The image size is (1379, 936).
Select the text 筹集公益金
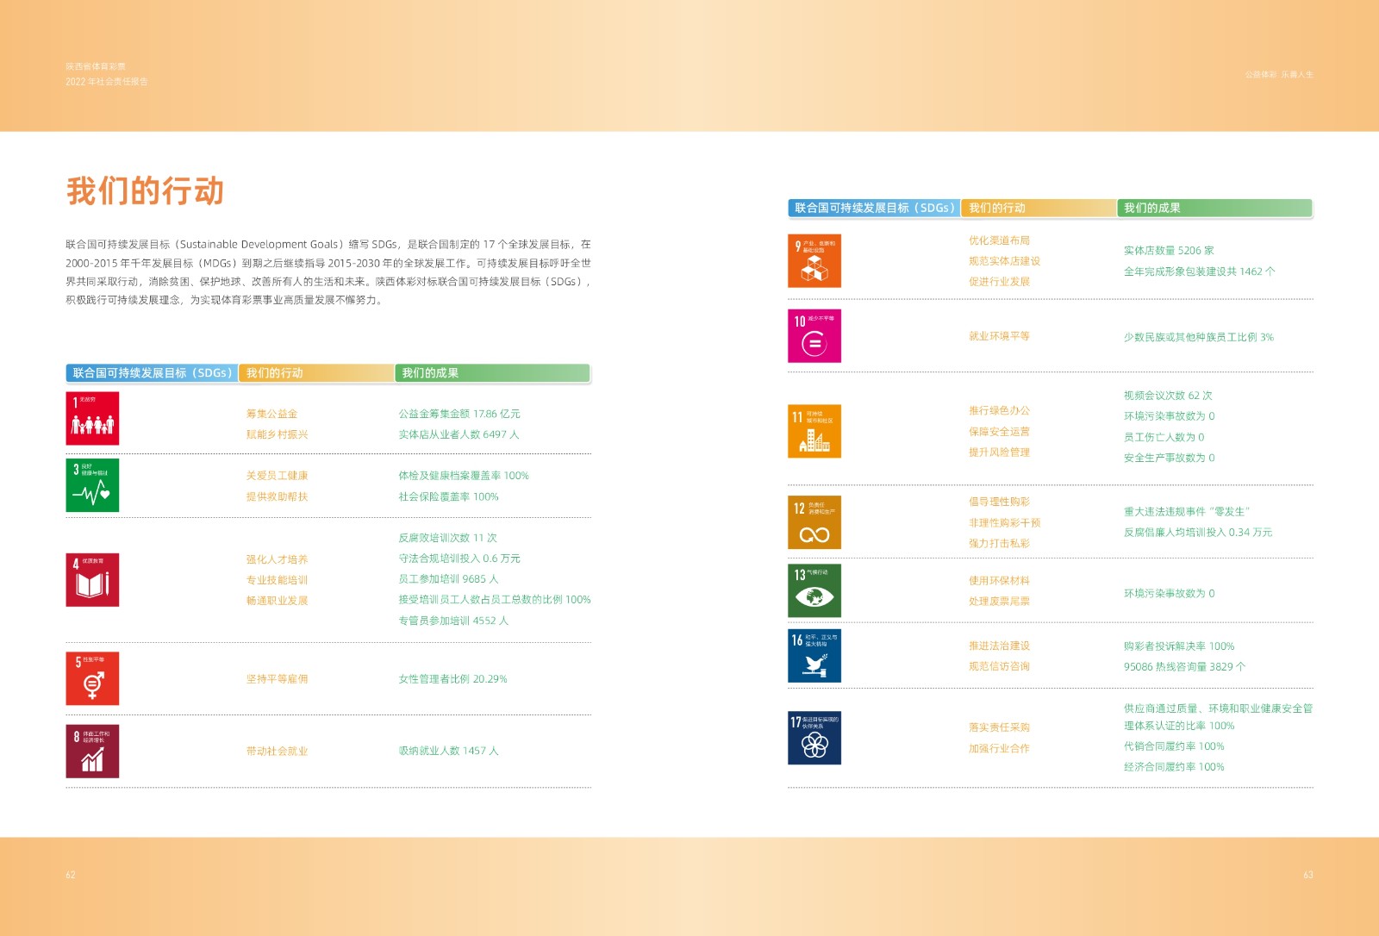point(271,414)
